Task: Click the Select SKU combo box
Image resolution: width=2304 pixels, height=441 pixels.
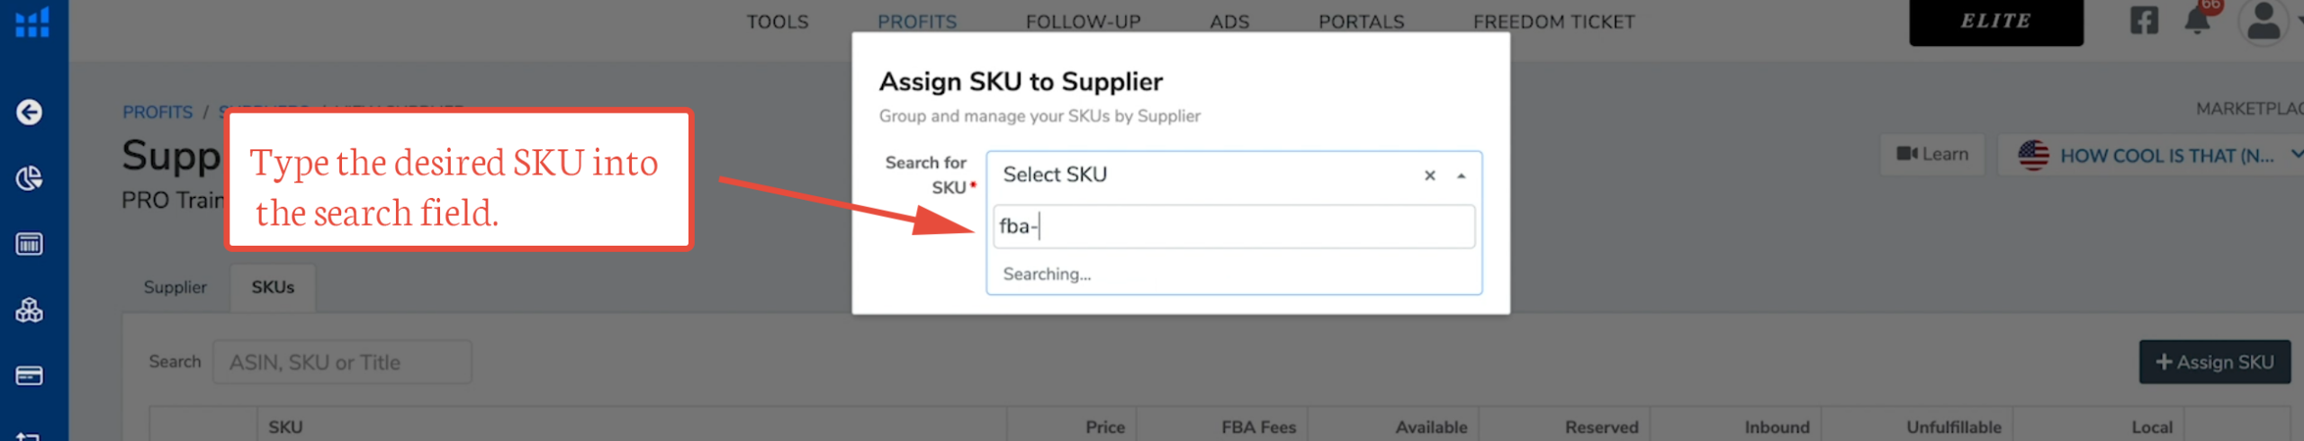Action: tap(1206, 175)
